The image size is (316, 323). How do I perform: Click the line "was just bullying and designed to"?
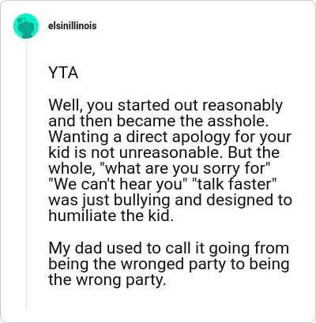coord(170,201)
